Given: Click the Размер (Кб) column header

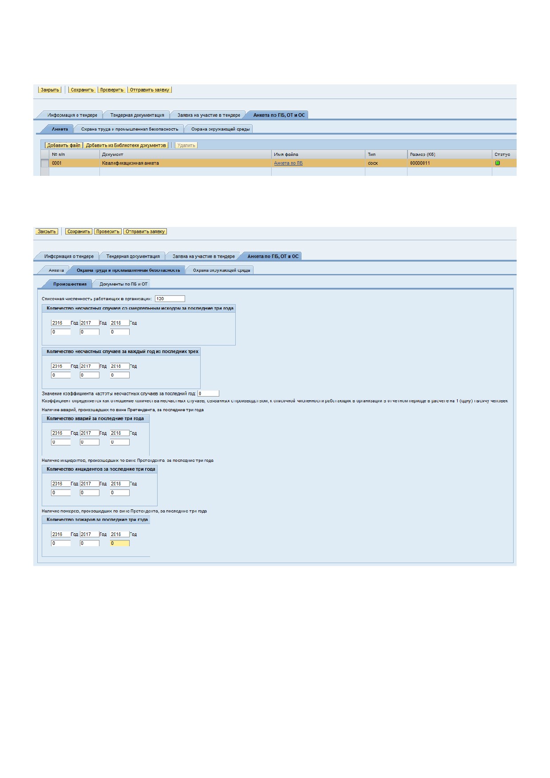Looking at the screenshot, I should point(449,155).
